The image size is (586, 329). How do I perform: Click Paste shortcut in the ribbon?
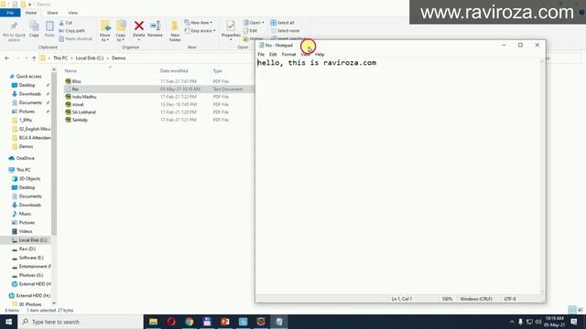(x=75, y=38)
